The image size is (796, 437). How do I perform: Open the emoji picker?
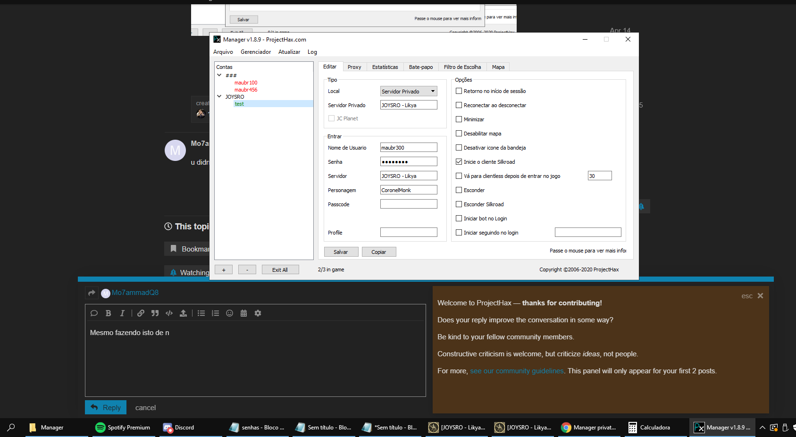point(229,313)
